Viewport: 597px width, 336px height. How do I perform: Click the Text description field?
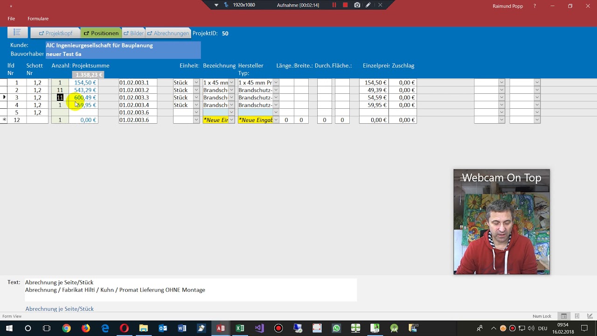(190, 290)
